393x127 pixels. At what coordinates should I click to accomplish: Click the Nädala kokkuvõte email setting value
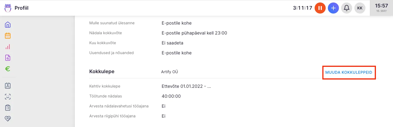(194, 33)
